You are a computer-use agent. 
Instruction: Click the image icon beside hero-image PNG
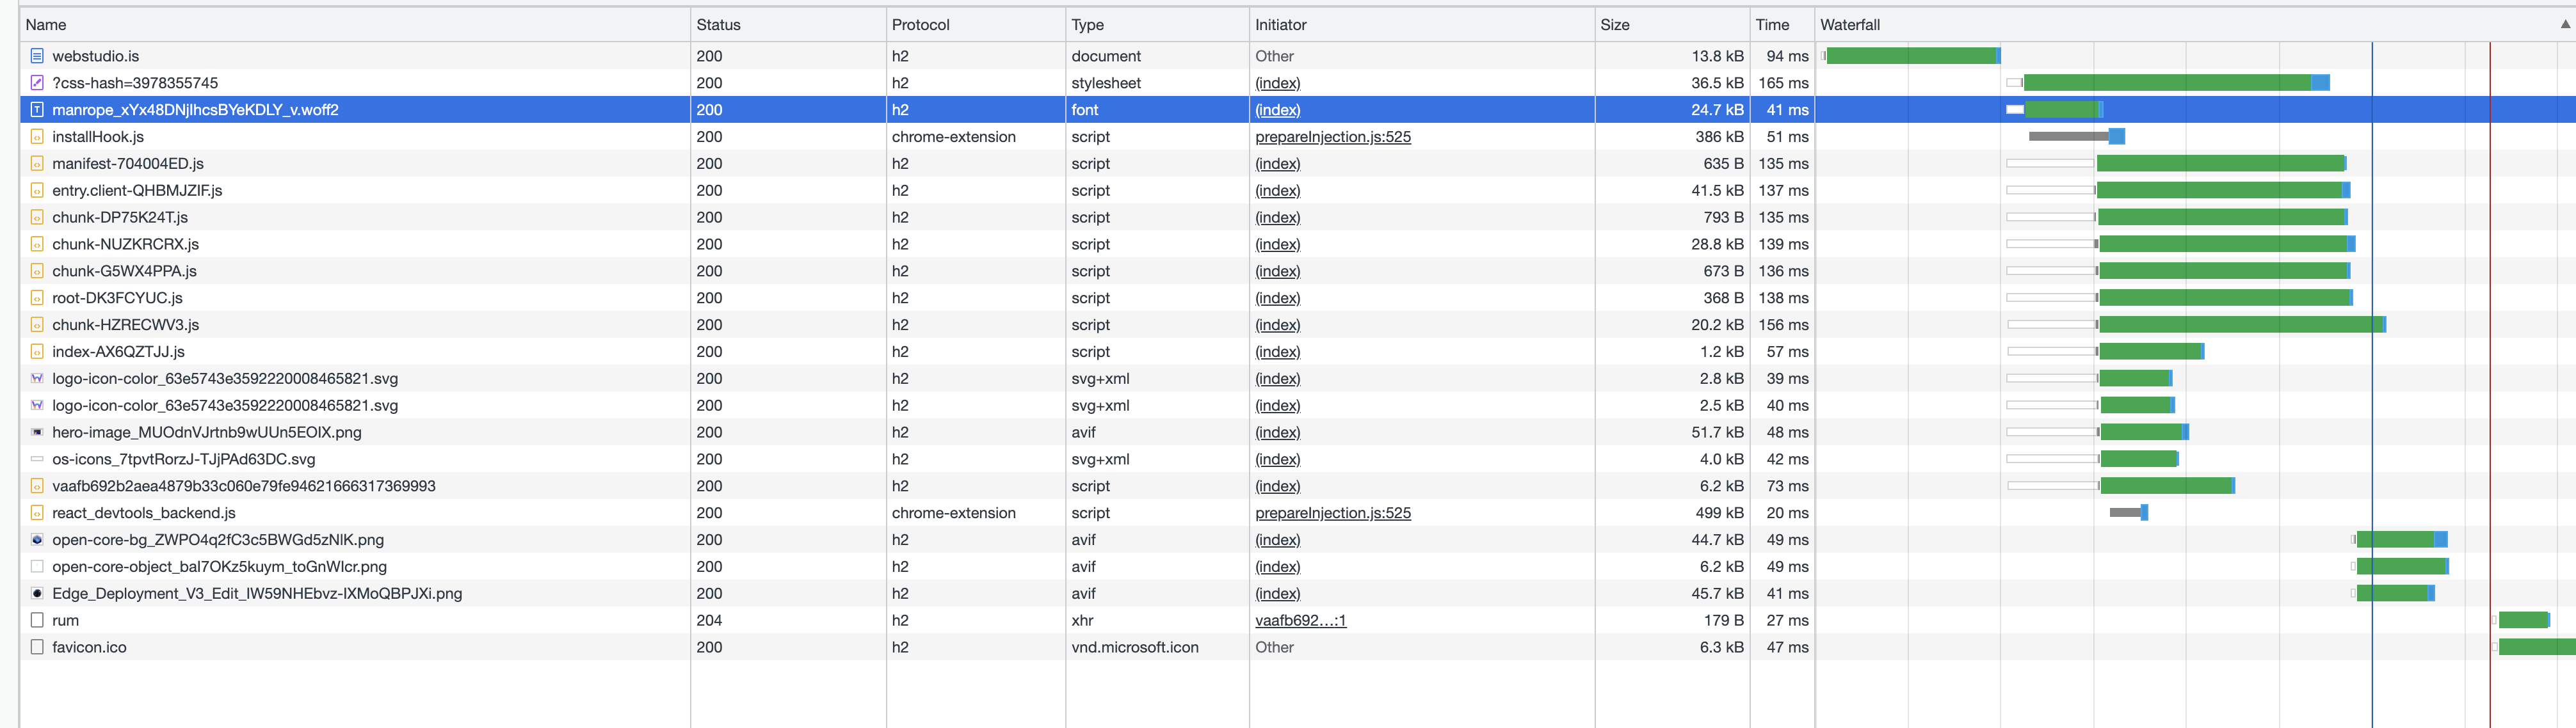point(37,432)
